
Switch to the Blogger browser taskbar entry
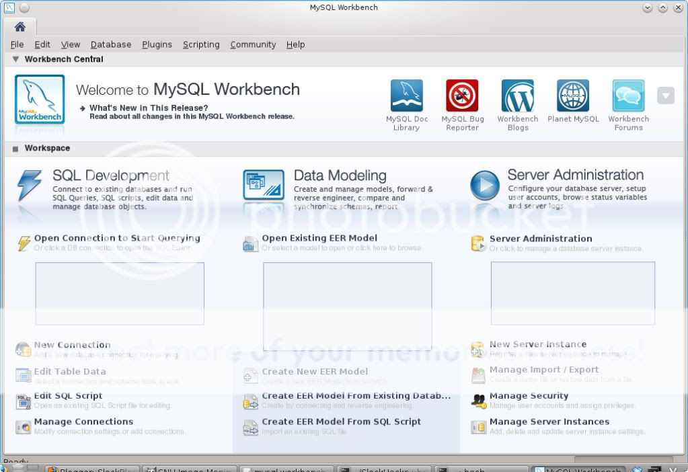click(93, 469)
